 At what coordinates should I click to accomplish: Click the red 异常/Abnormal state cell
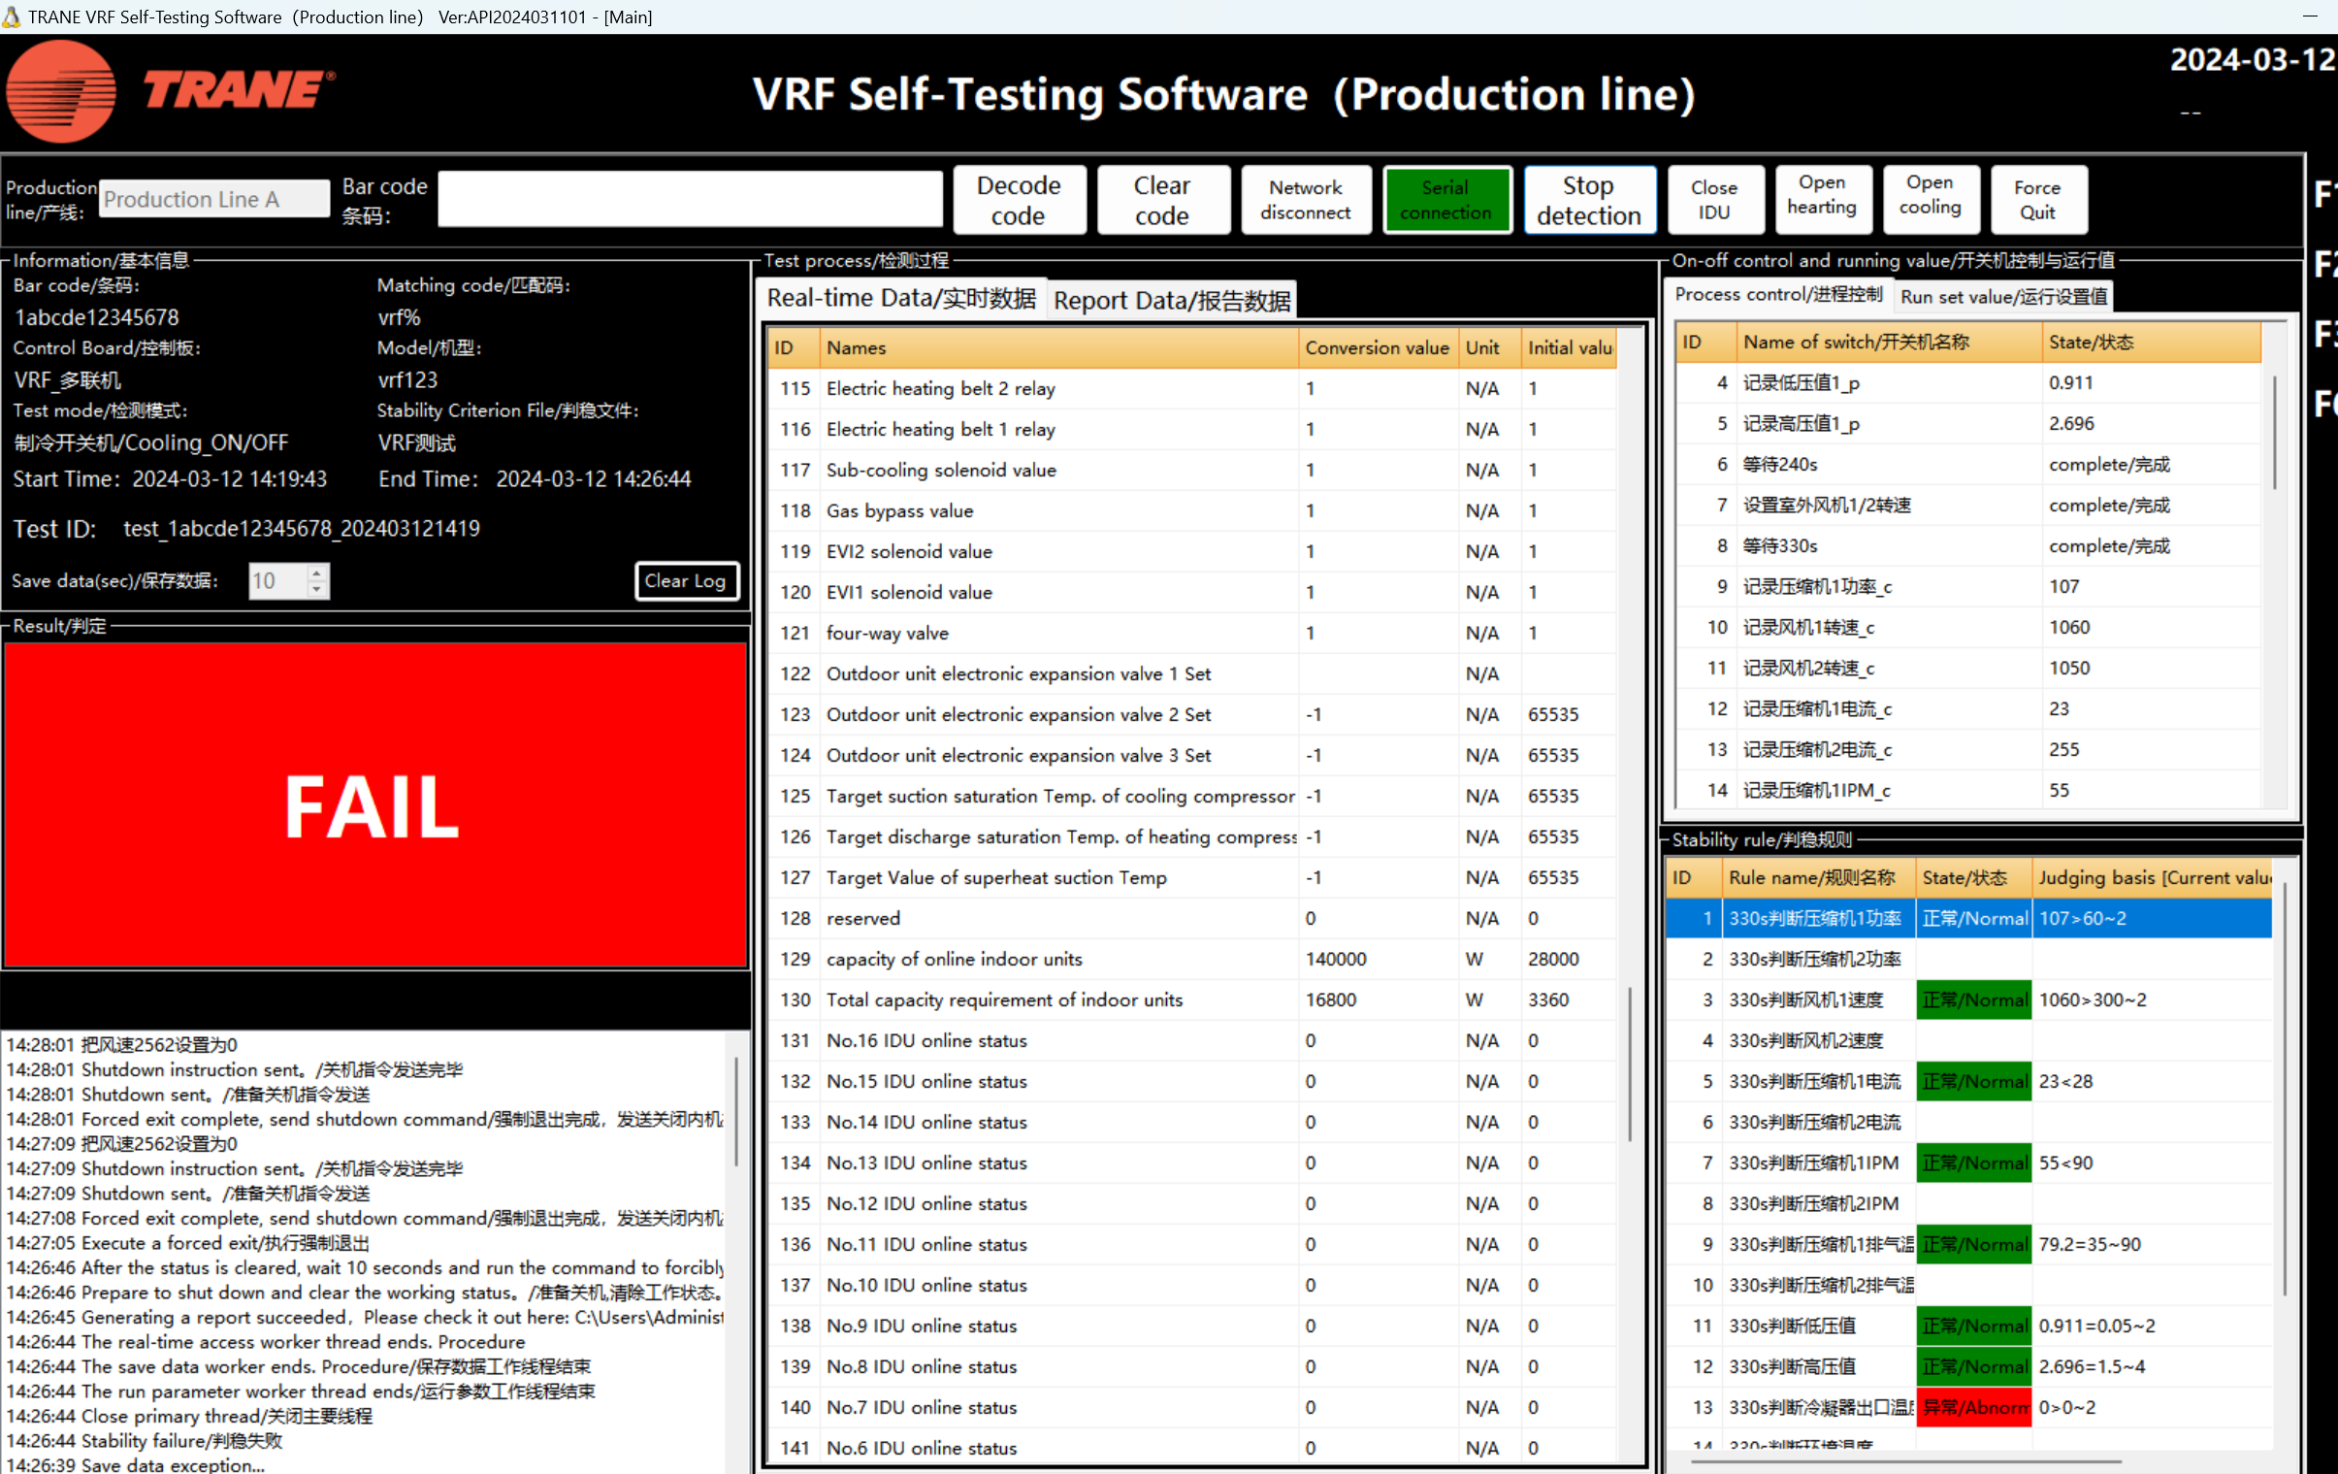click(1974, 1408)
